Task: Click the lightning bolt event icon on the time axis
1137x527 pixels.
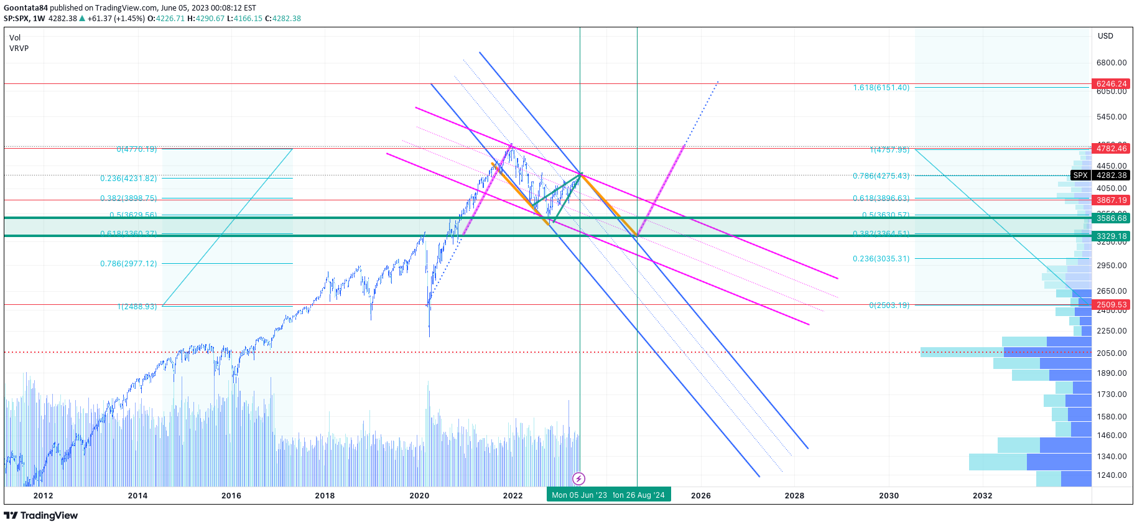Action: [x=578, y=478]
